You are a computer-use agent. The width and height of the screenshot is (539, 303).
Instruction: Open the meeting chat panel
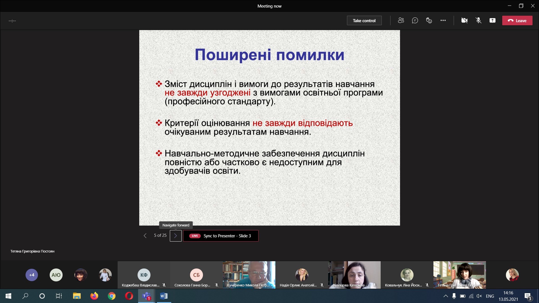click(415, 20)
